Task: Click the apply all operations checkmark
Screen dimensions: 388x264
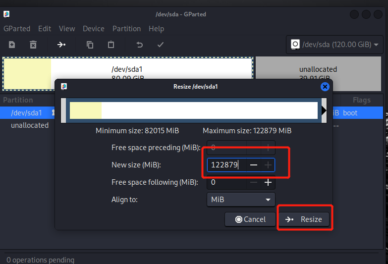Action: 161,45
